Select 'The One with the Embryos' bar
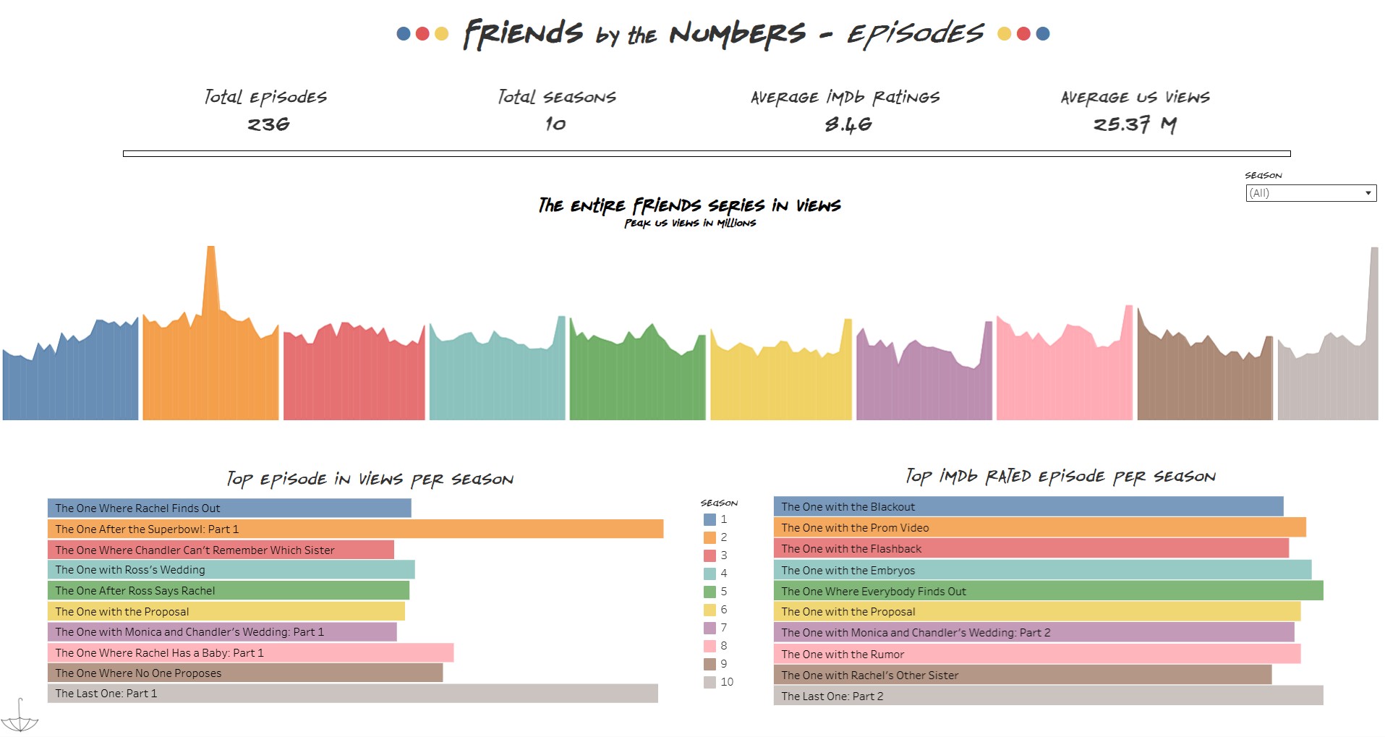The height and width of the screenshot is (737, 1385). tap(1041, 570)
